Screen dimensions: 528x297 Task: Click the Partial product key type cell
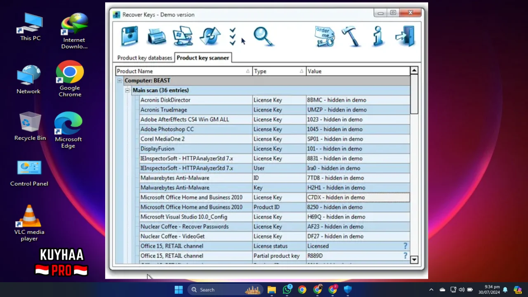[x=279, y=256]
